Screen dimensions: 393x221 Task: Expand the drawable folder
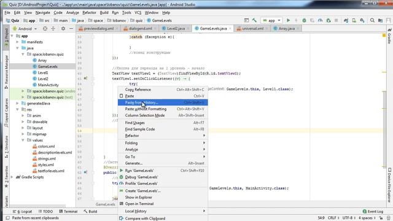coord(23,122)
